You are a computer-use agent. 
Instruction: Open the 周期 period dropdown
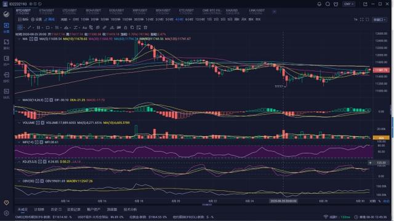(65, 19)
